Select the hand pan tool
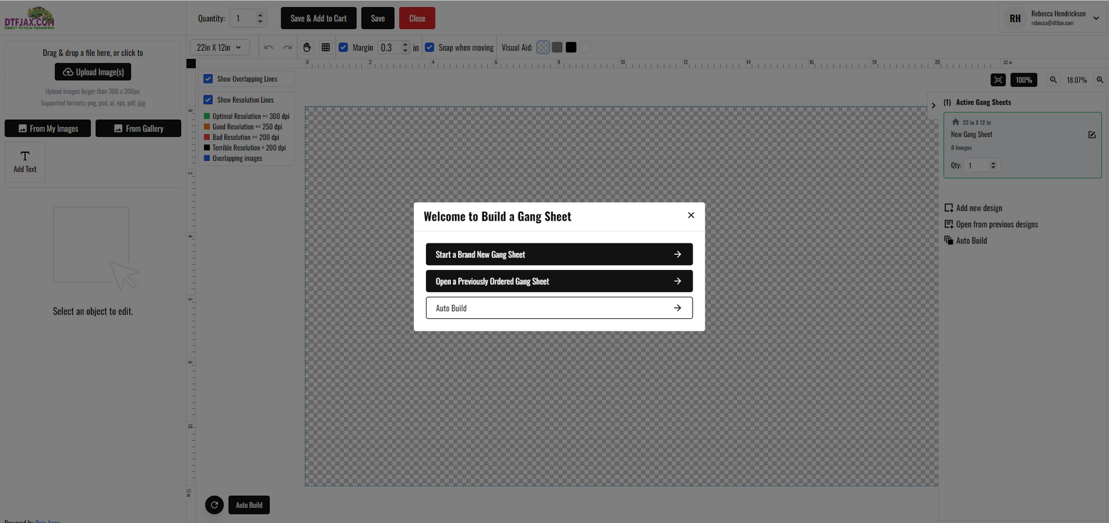This screenshot has width=1109, height=523. (x=307, y=48)
